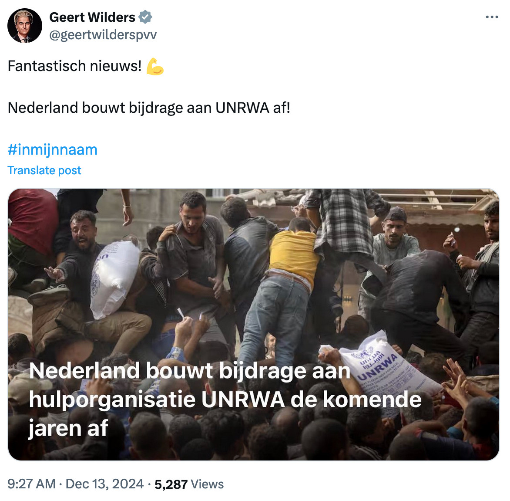Click the blue verified badge icon
The image size is (510, 501).
coord(145,17)
